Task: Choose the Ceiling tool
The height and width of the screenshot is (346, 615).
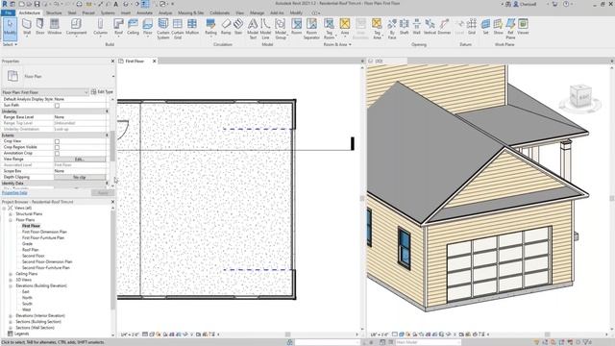Action: click(133, 27)
